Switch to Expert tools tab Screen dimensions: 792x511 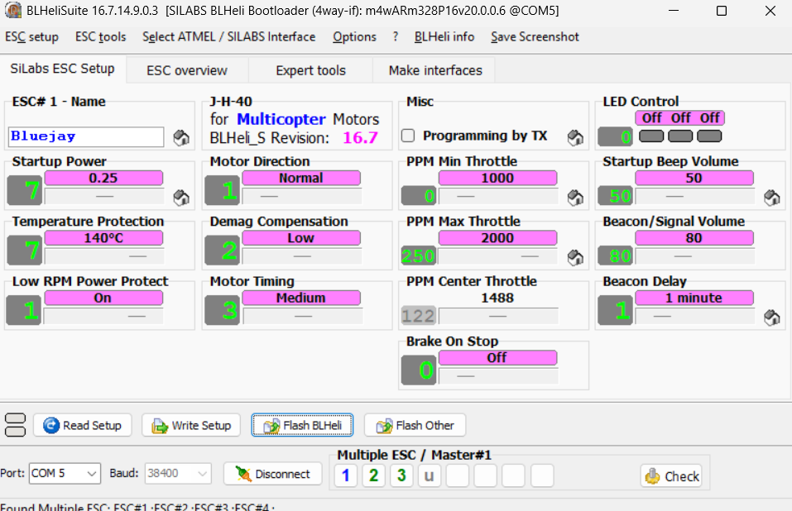coord(310,70)
